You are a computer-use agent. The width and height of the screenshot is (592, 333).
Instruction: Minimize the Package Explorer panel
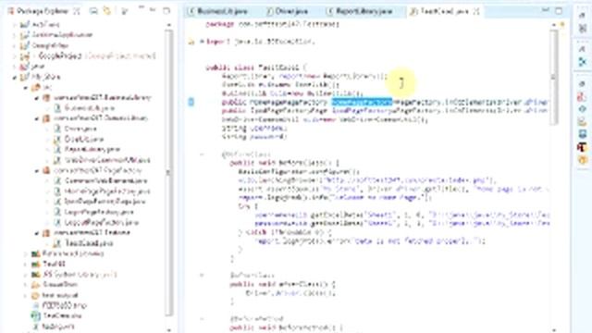[153, 10]
